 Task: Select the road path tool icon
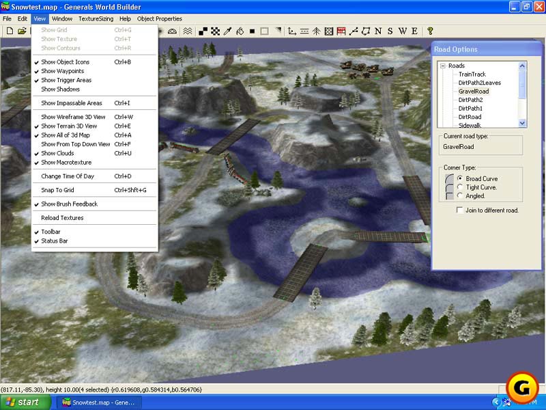(354, 31)
